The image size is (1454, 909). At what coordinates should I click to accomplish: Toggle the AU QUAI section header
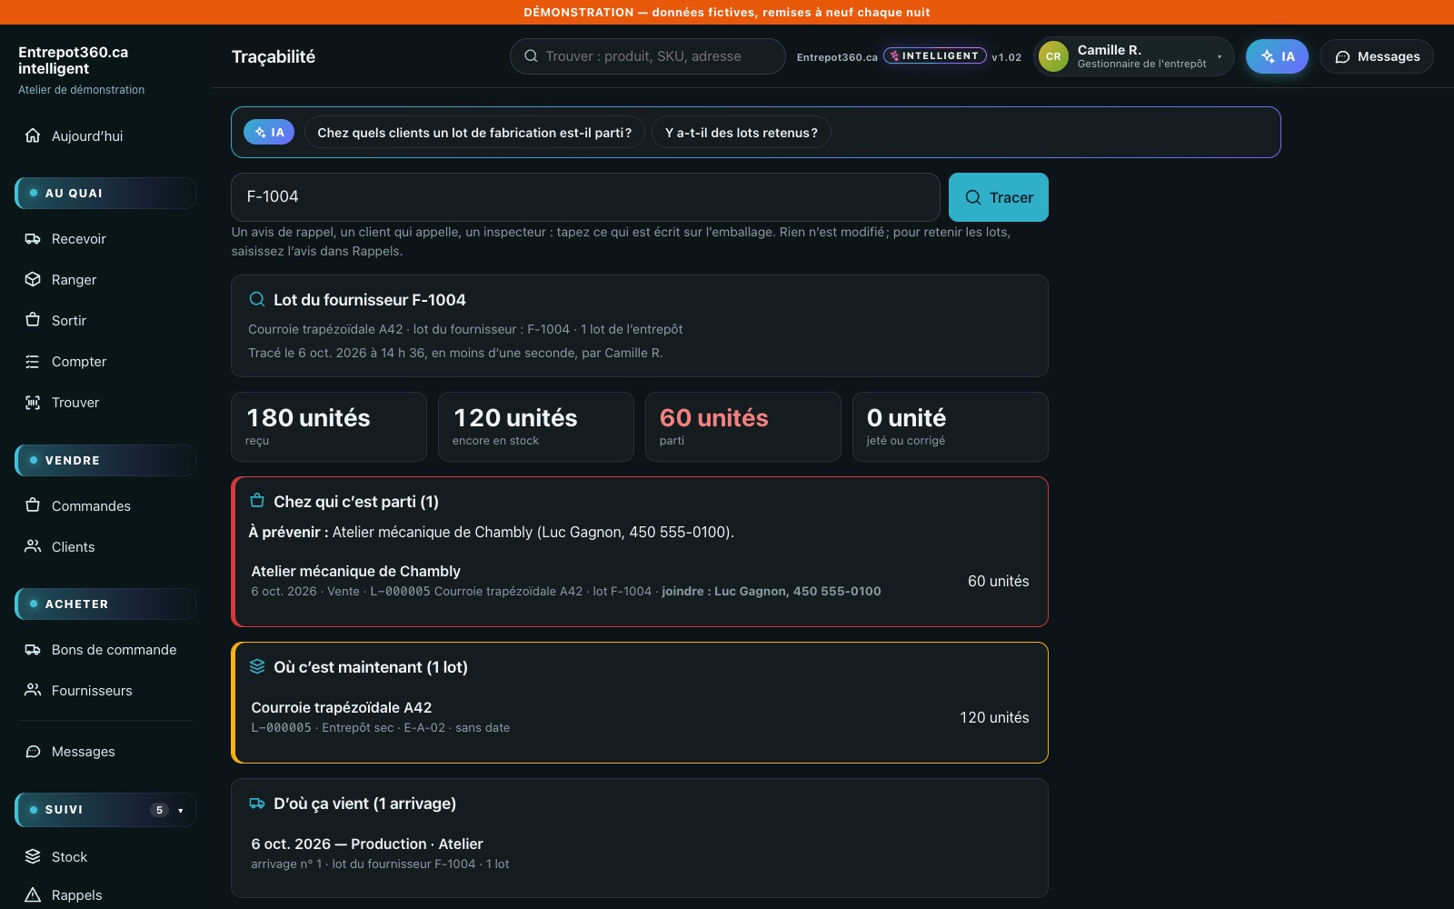click(x=105, y=193)
